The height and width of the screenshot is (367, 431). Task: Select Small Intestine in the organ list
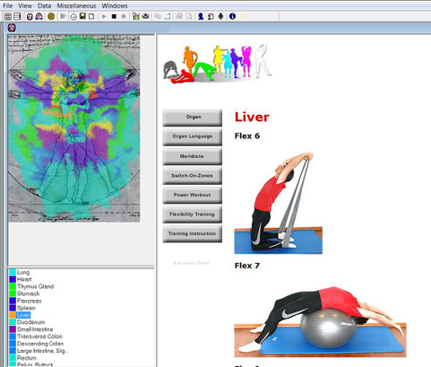point(35,329)
